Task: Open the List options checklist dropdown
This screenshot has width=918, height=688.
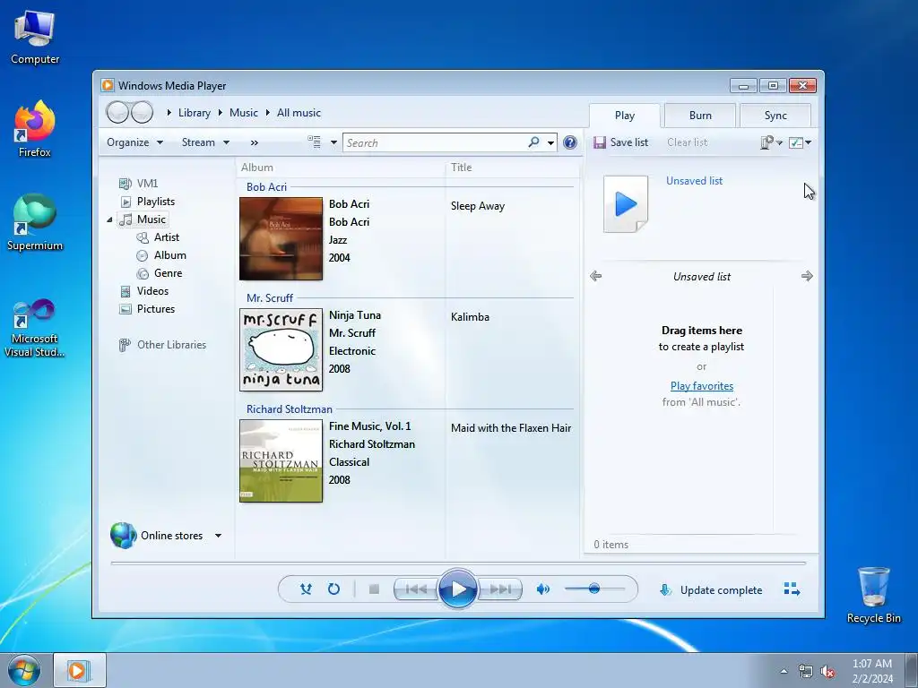Action: click(x=800, y=142)
